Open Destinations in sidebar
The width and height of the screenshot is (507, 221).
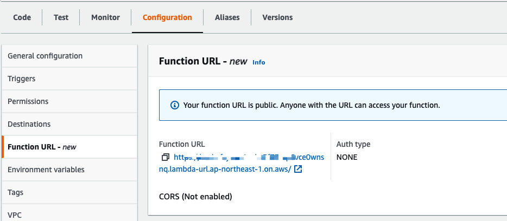(29, 124)
